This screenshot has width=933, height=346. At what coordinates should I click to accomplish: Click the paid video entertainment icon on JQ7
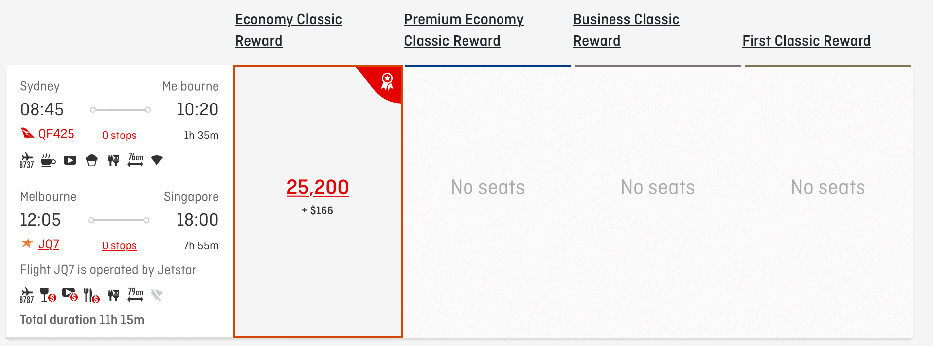click(70, 295)
